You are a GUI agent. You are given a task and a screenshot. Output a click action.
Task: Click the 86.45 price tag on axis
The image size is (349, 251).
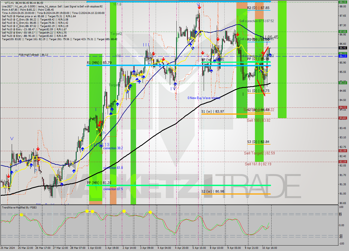(343, 47)
